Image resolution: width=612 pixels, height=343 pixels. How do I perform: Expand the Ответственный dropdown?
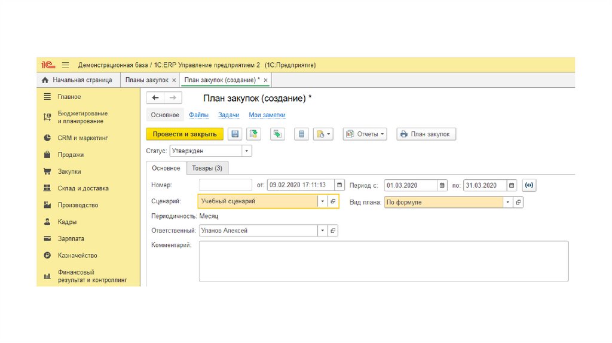click(322, 231)
